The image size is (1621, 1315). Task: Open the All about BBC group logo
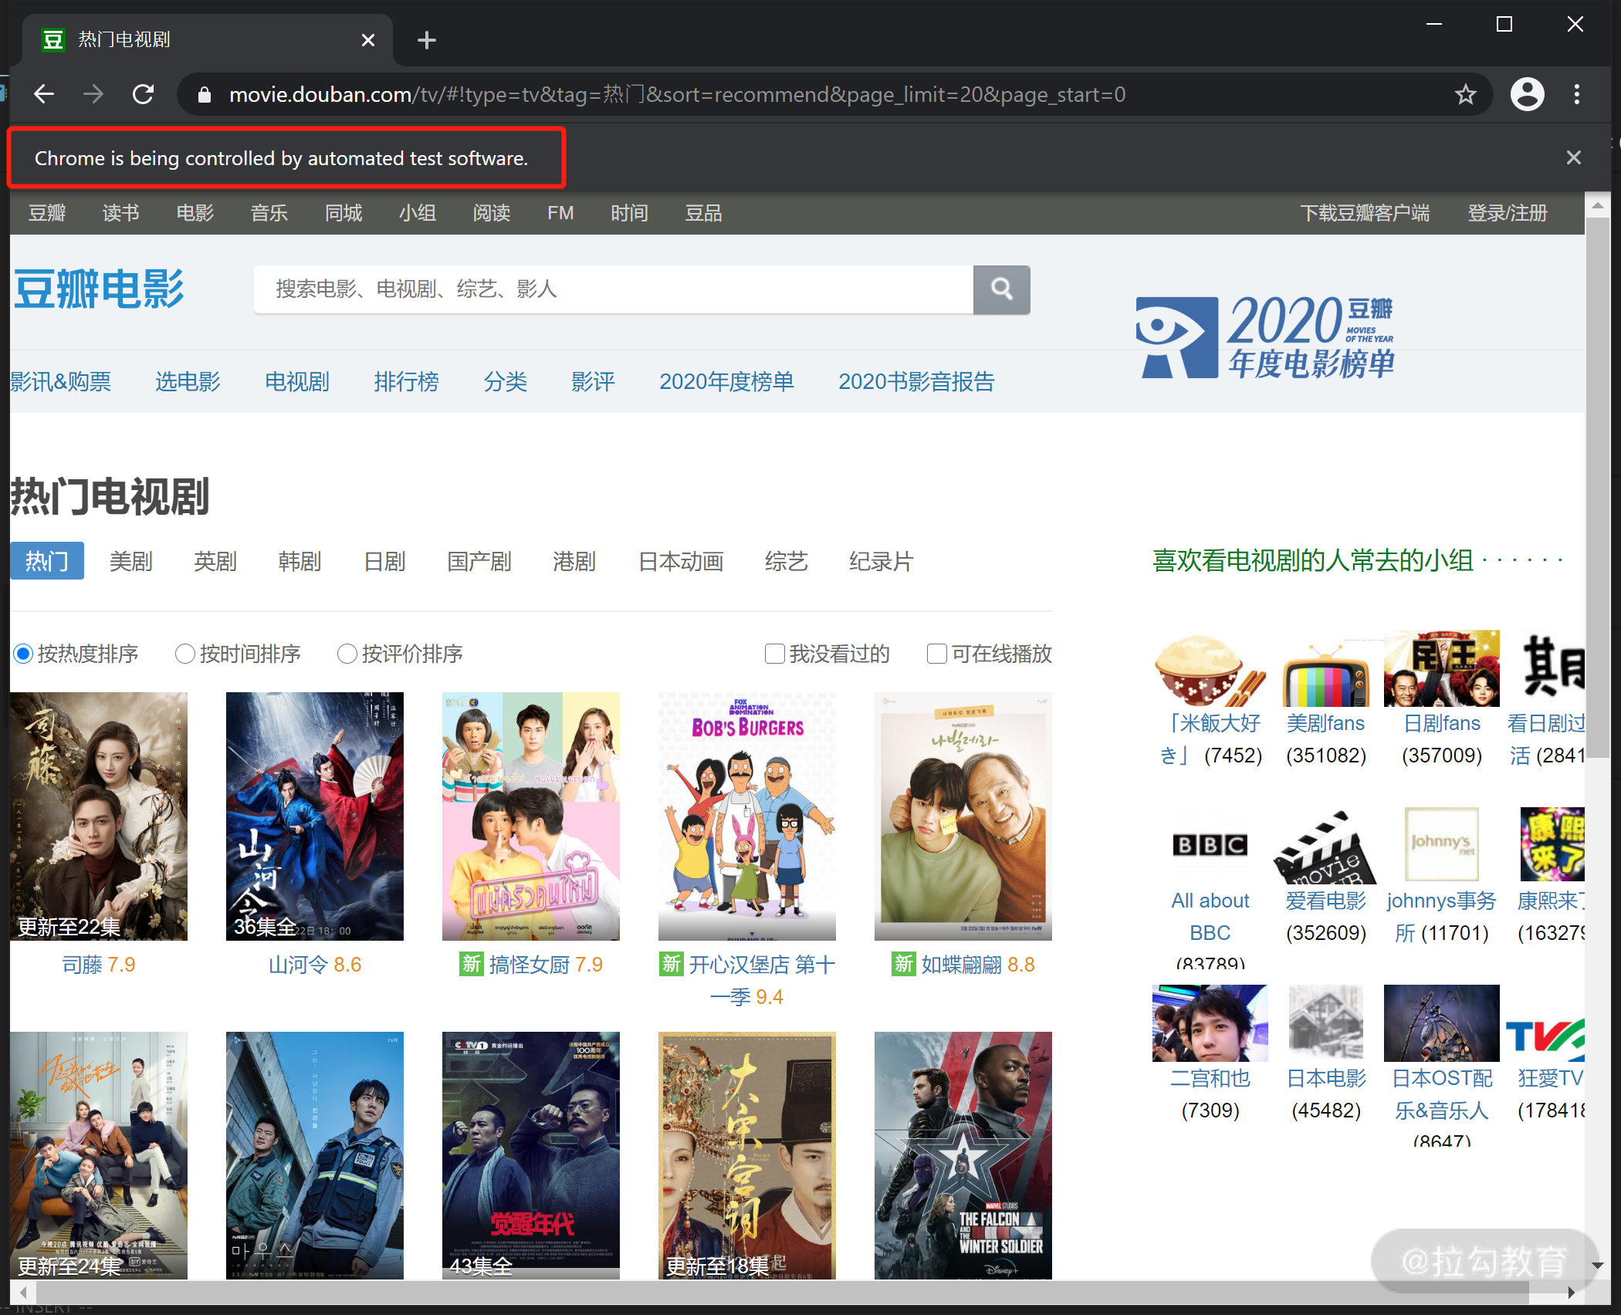[1210, 845]
